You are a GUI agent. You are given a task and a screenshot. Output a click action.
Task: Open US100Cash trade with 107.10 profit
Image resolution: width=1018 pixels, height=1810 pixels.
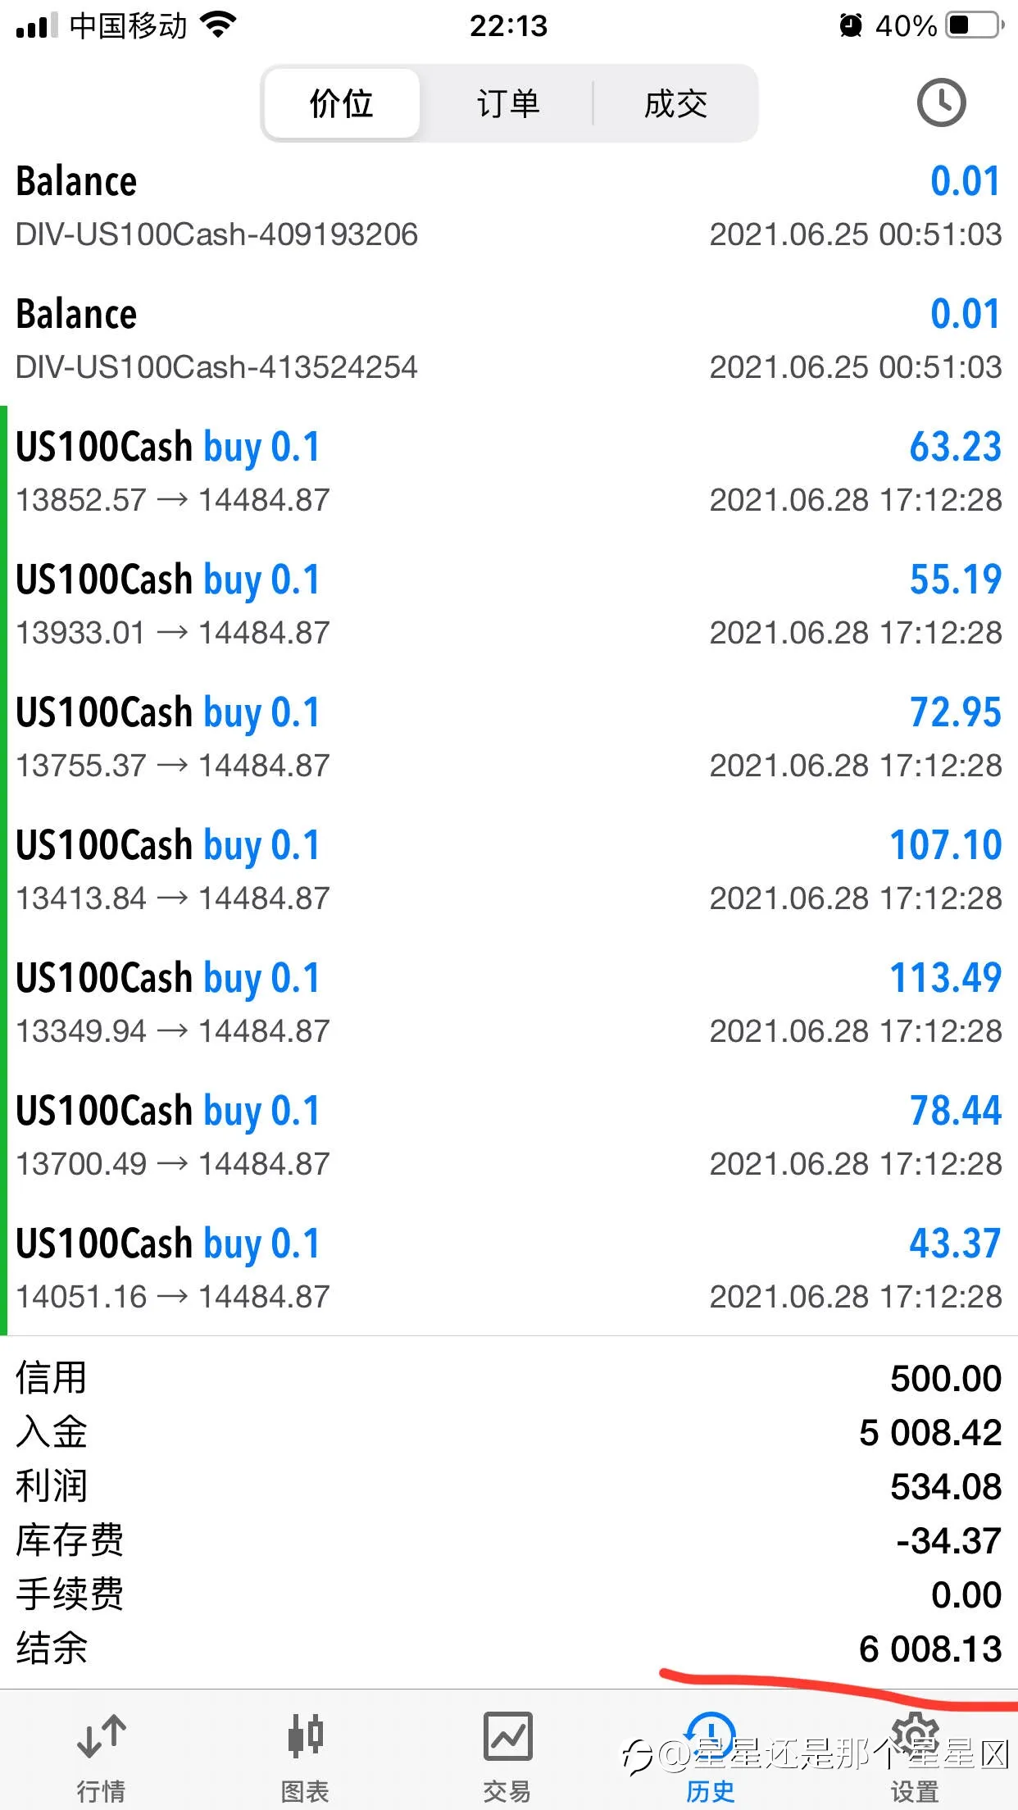509,871
